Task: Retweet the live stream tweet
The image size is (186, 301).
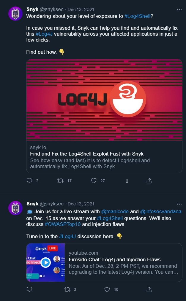Action: (67, 289)
